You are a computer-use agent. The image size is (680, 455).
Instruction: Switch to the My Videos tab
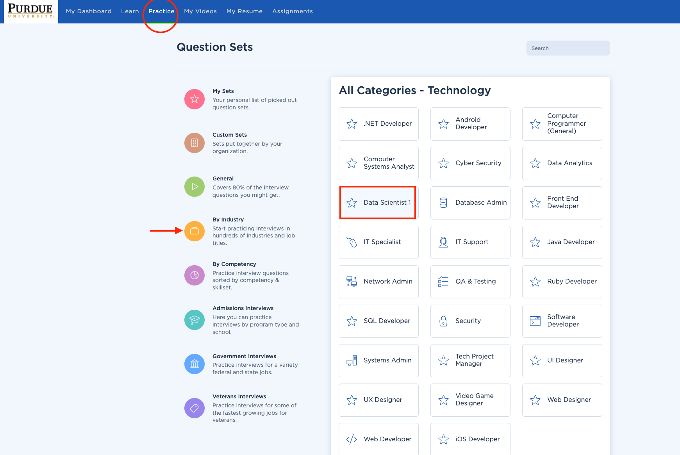click(x=200, y=11)
